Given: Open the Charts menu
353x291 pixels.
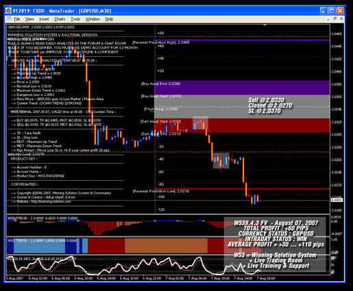Looking at the screenshot, I should [x=60, y=19].
